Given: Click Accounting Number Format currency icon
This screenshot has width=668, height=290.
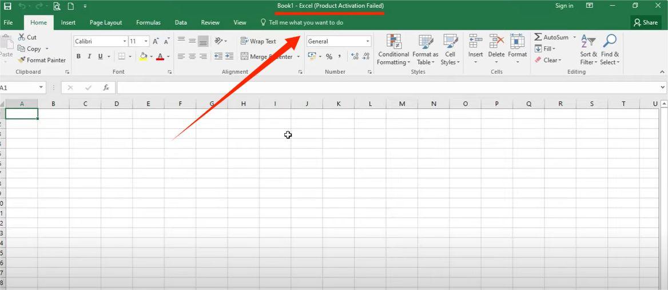Looking at the screenshot, I should [312, 56].
